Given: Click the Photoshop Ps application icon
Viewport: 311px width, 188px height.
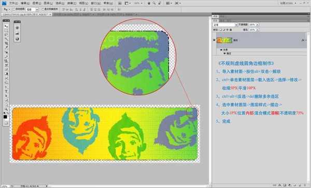Looking at the screenshot, I should 4,3.
